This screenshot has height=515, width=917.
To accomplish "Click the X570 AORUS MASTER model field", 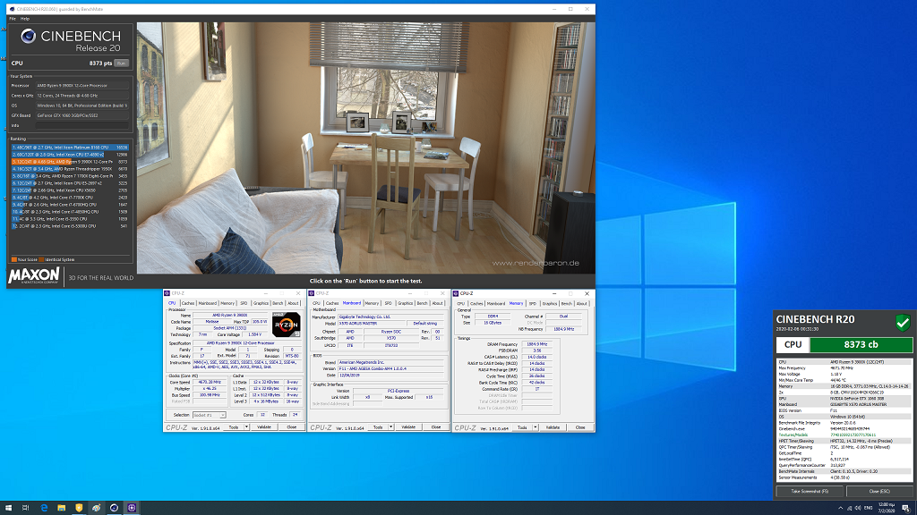I will click(x=371, y=323).
